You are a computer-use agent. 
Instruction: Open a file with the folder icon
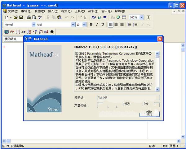coord(15,17)
